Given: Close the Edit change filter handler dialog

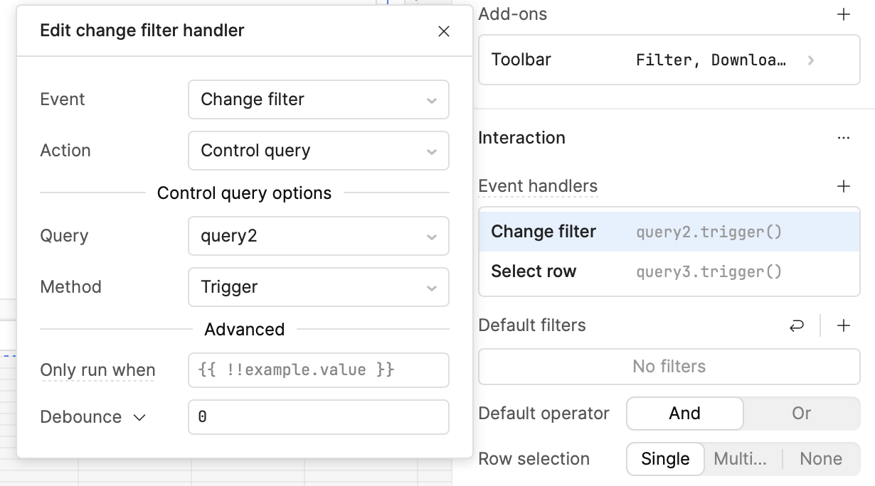Looking at the screenshot, I should click(444, 31).
